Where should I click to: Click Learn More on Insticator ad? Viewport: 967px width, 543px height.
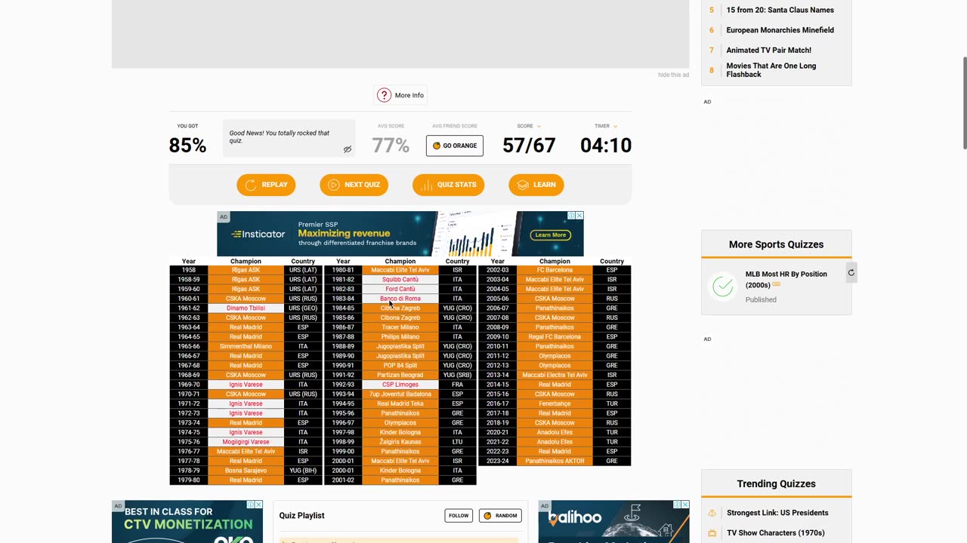(x=550, y=235)
